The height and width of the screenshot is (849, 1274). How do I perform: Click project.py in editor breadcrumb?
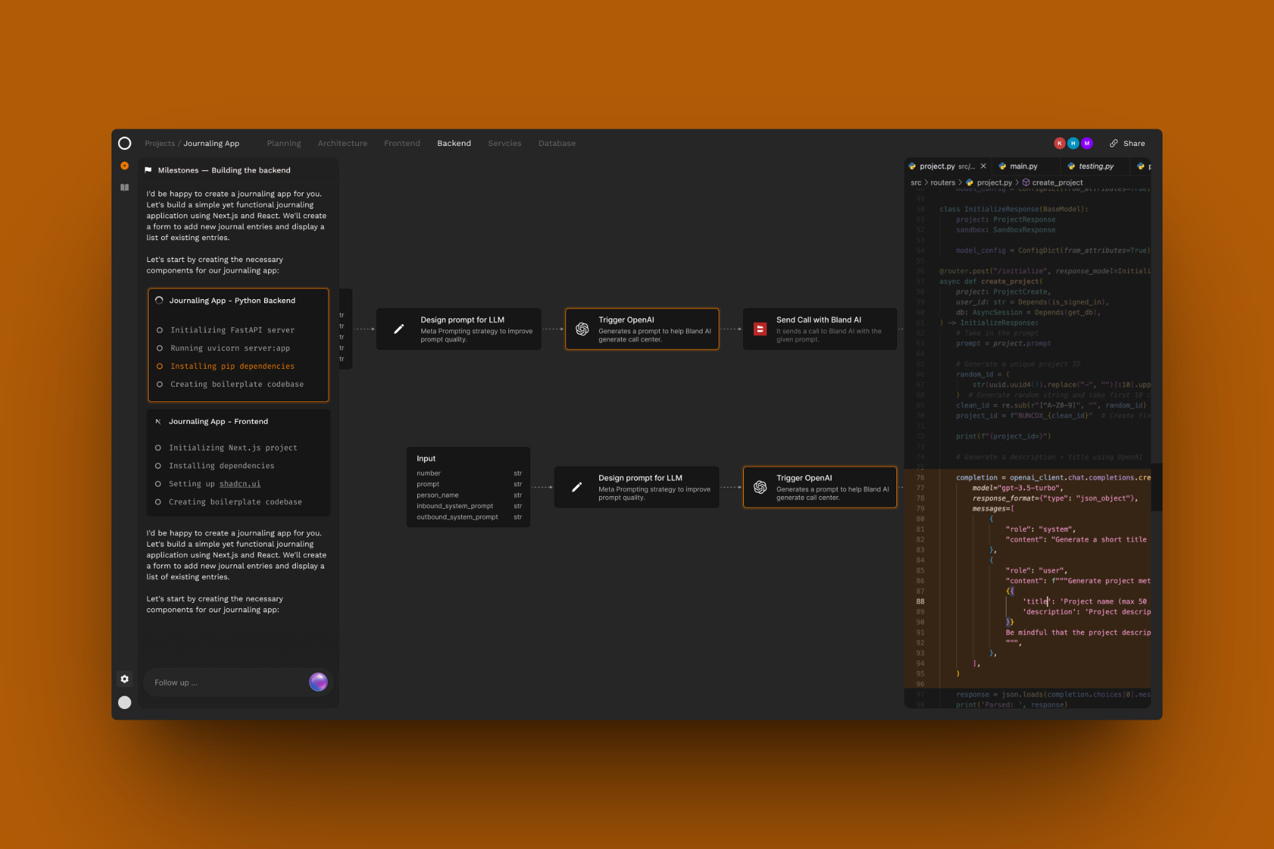point(994,182)
